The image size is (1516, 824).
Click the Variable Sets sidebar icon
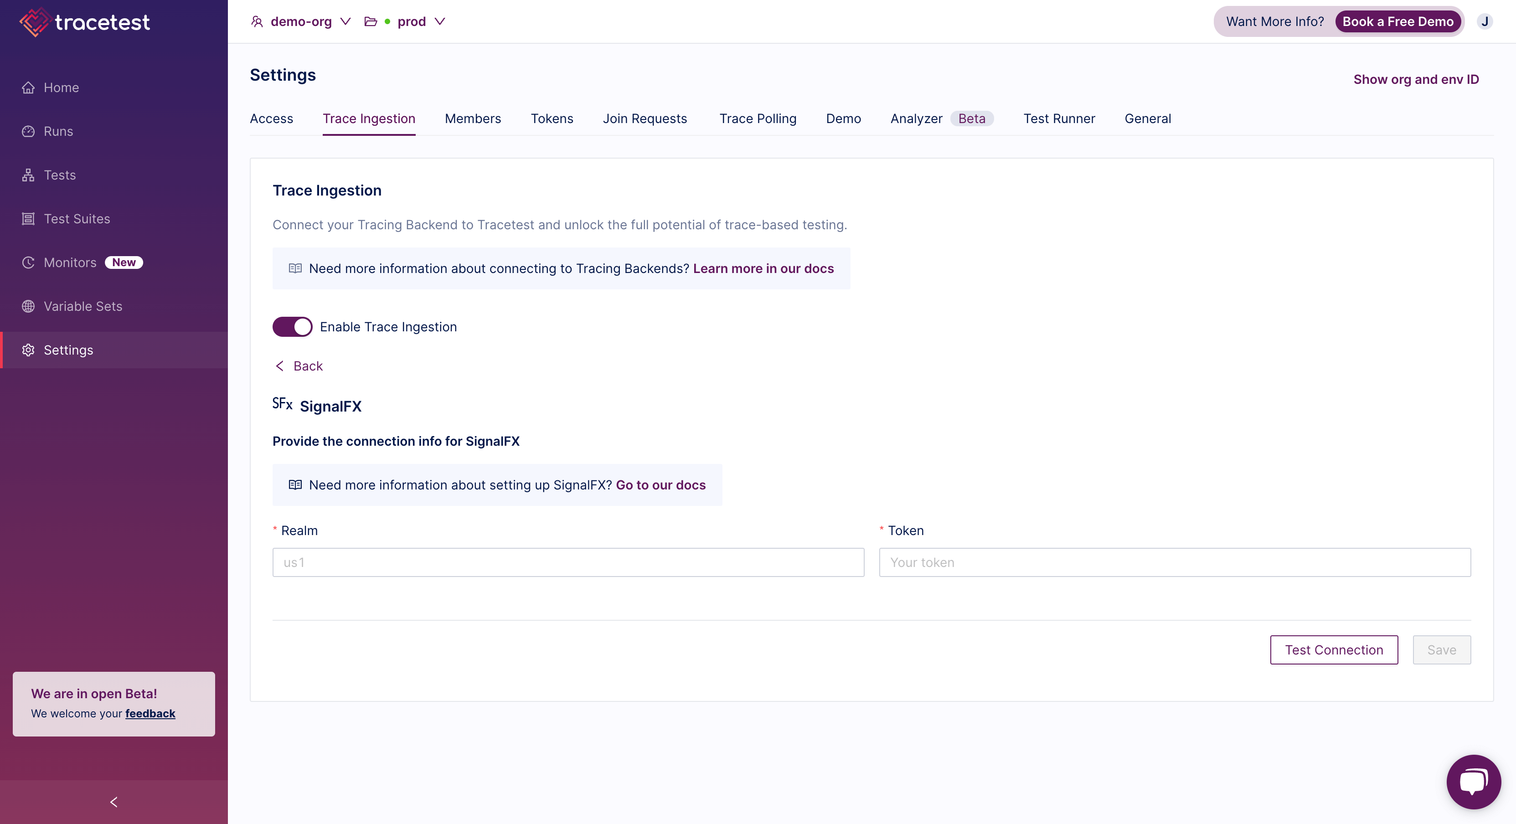point(28,305)
